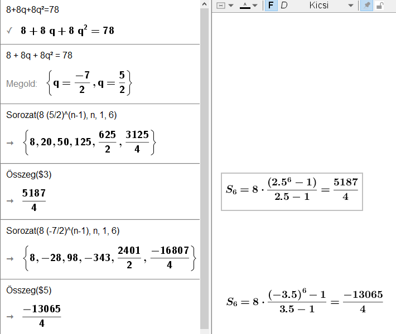This screenshot has height=334, width=396.
Task: Click the arrow marker beside the 8, 20, 50 list
Action: click(x=9, y=143)
